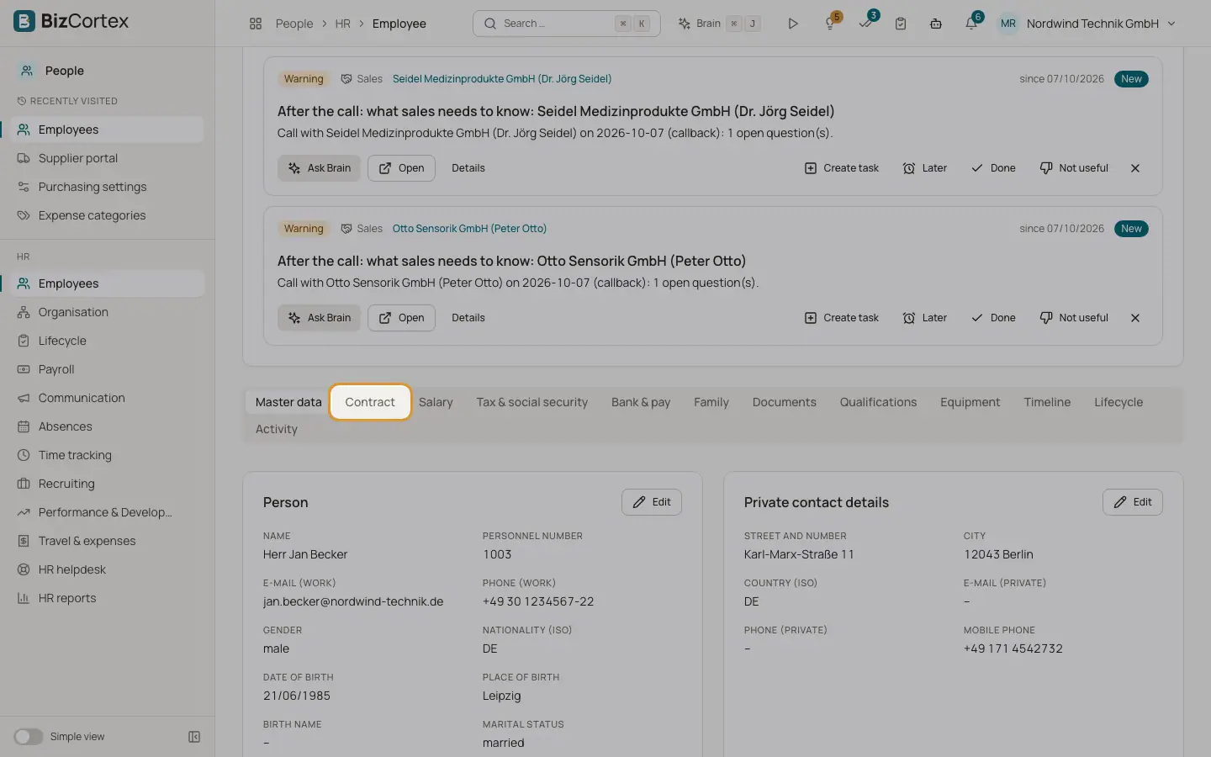Open Time tracking in sidebar

(108, 455)
